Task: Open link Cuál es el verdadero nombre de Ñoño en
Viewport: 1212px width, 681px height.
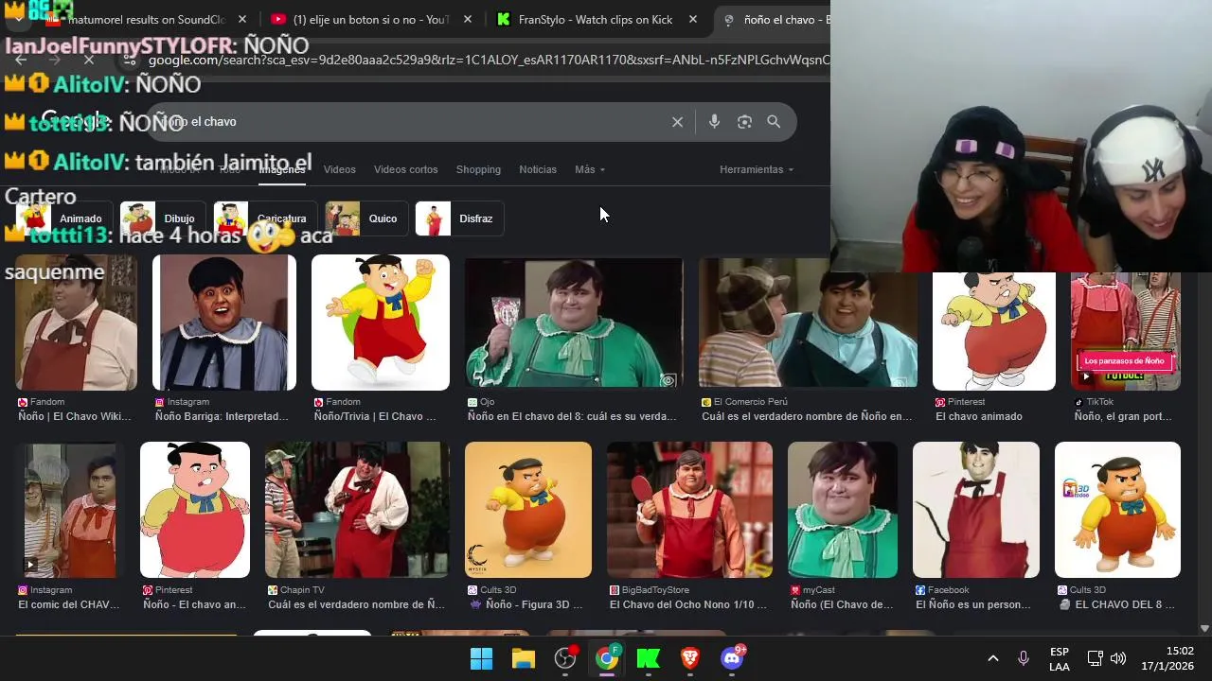Action: pyautogui.click(x=807, y=416)
